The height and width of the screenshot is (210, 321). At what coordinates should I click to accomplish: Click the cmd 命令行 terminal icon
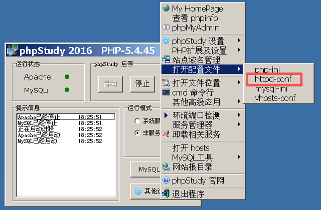[166, 92]
